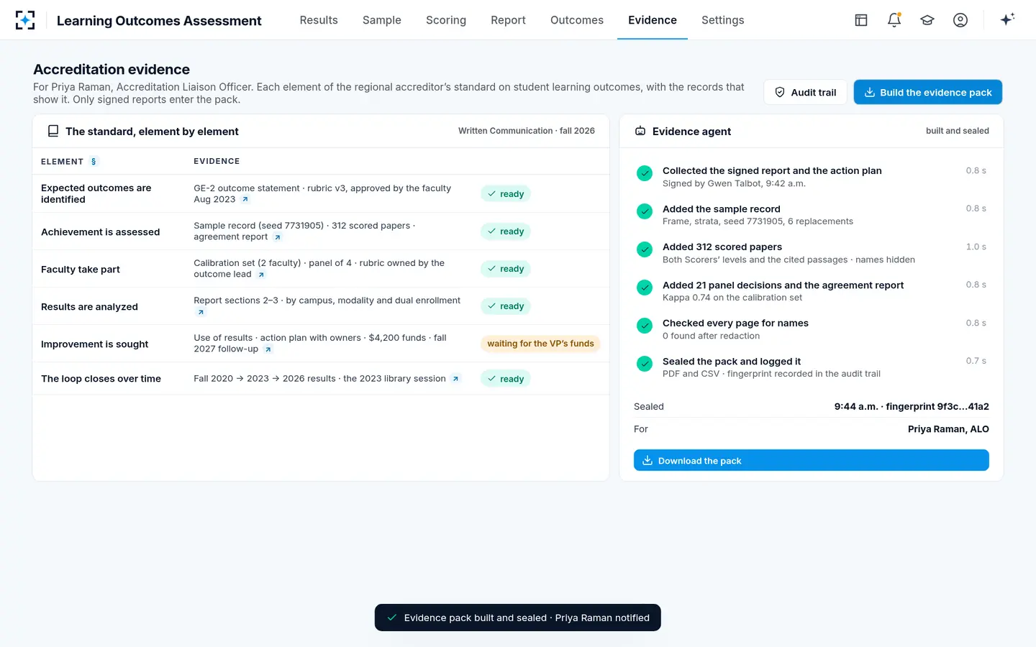Open the table layout icon in header

coord(861,20)
